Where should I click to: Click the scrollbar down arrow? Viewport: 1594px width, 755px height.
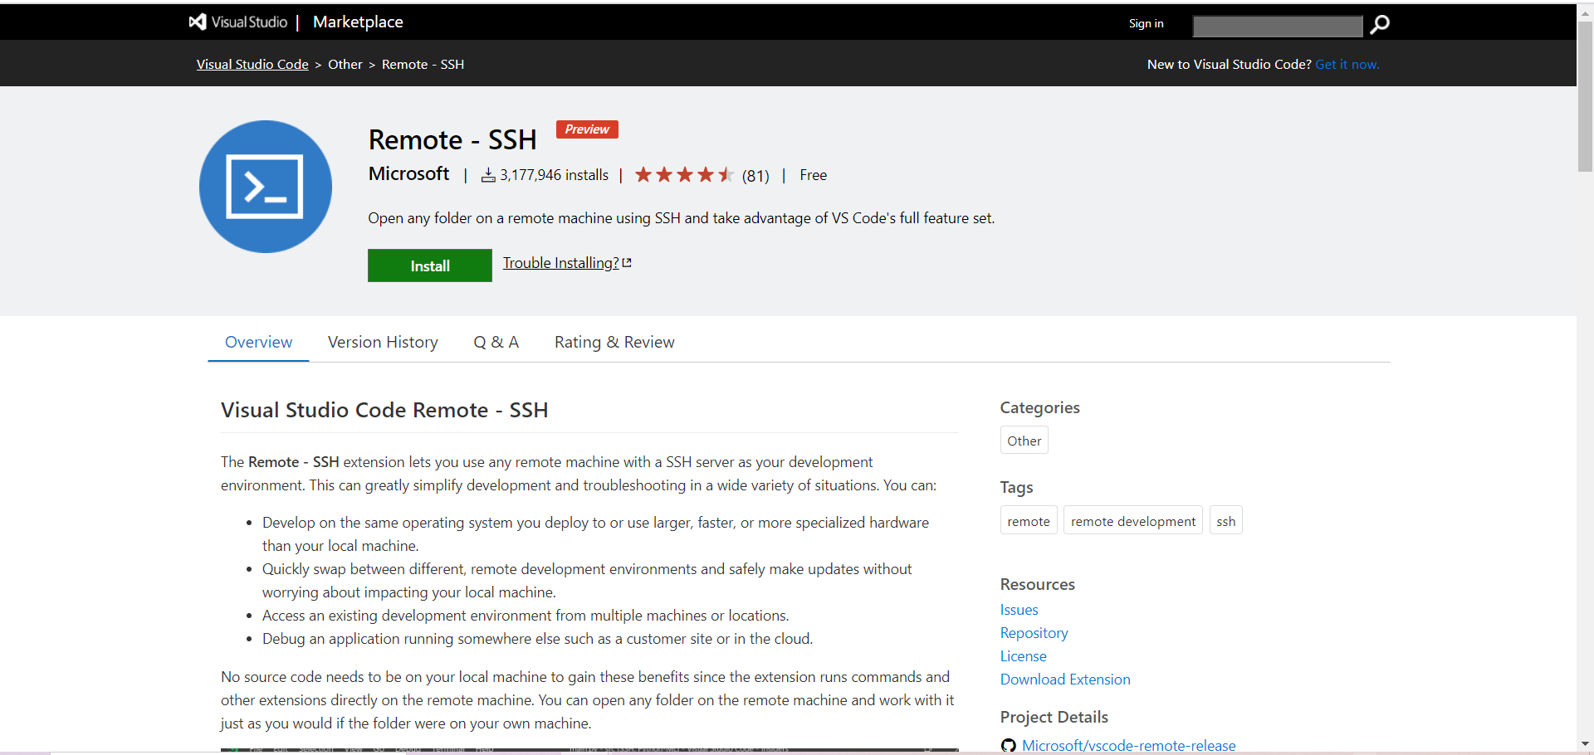click(x=1585, y=745)
